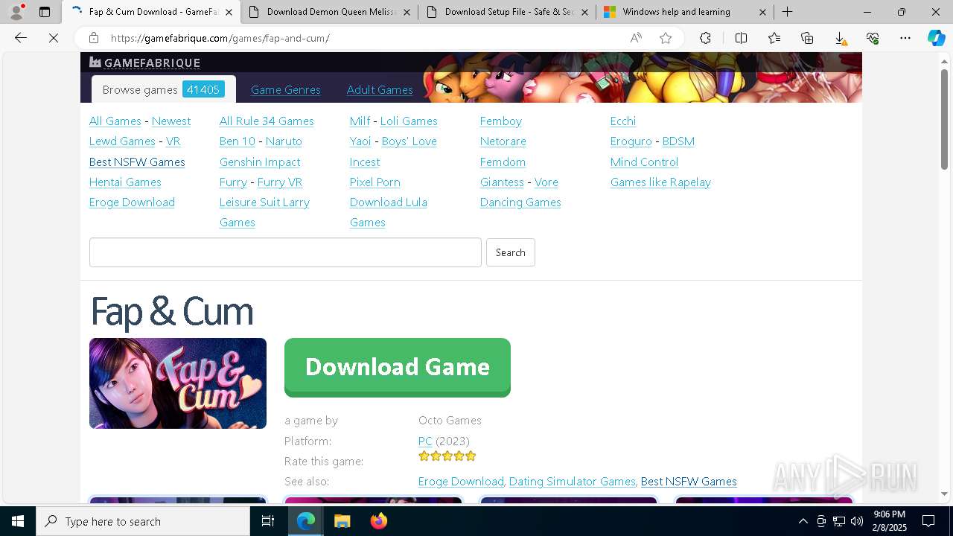The width and height of the screenshot is (953, 536).
Task: Click the taskbar search box
Action: coord(143,521)
